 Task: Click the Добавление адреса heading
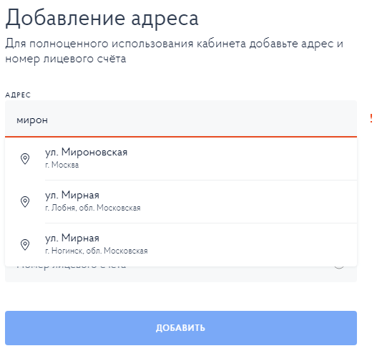pyautogui.click(x=102, y=19)
